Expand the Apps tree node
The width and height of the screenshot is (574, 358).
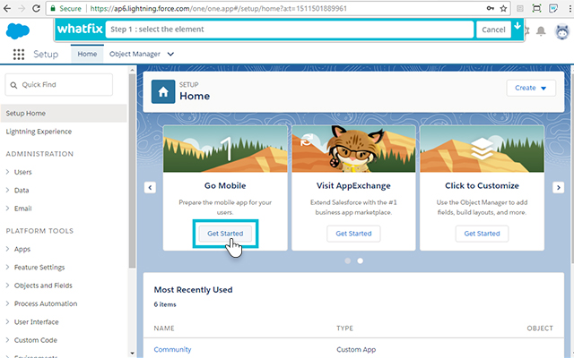point(7,249)
